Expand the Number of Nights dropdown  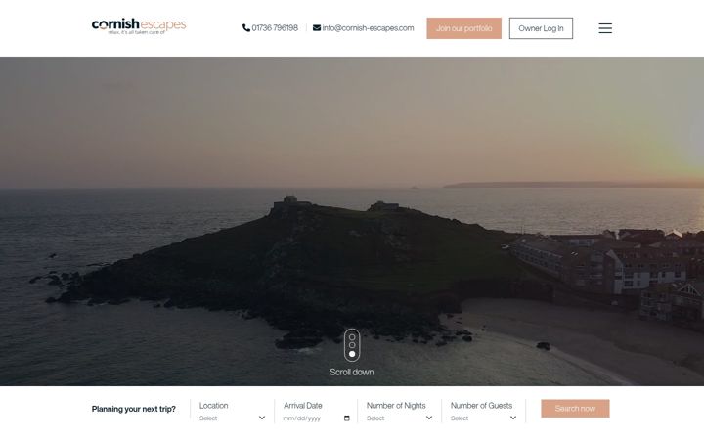pyautogui.click(x=399, y=418)
